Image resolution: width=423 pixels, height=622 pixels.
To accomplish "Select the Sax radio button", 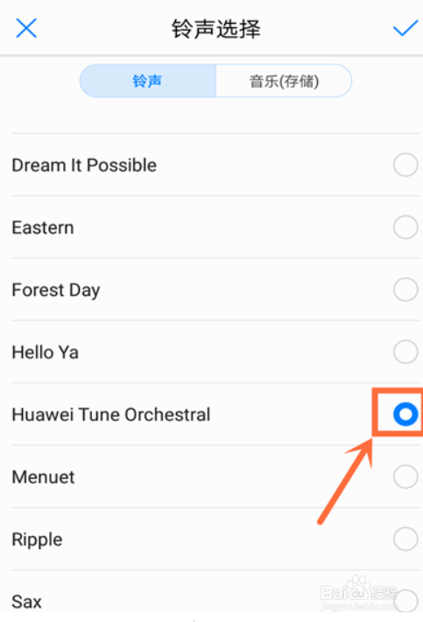I will pos(405,601).
